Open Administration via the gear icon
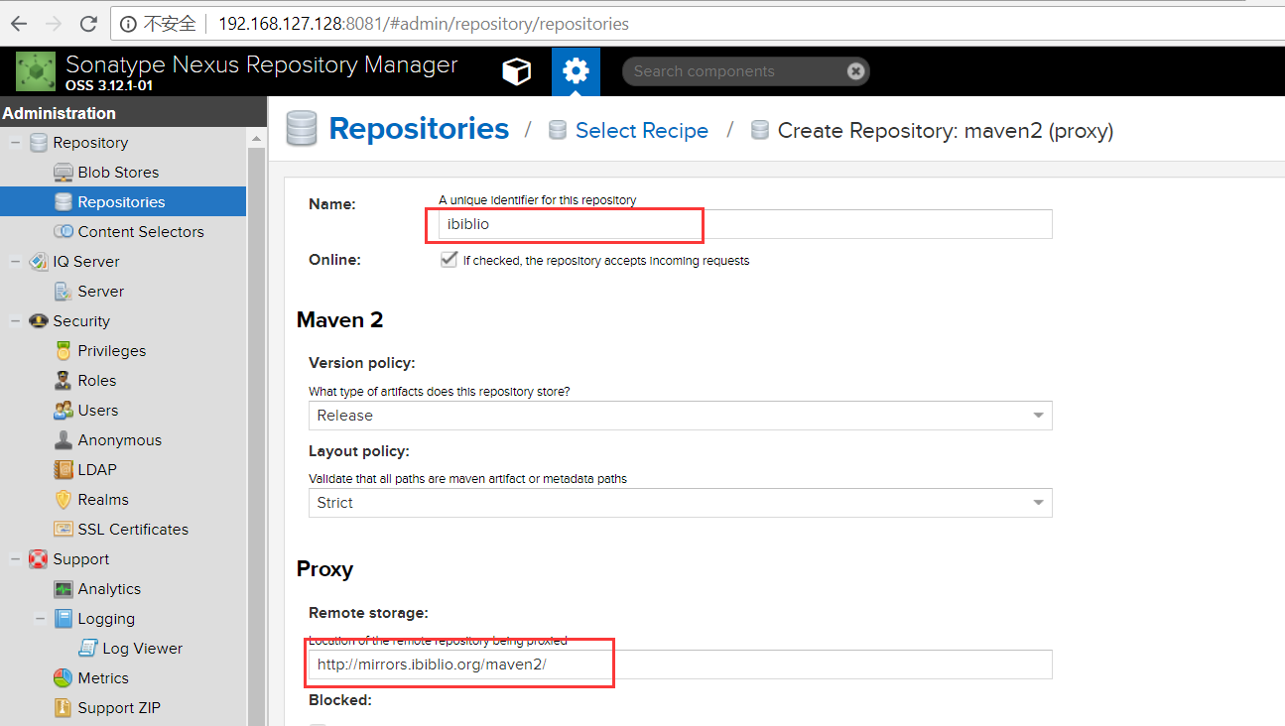Image resolution: width=1285 pixels, height=726 pixels. 576,71
